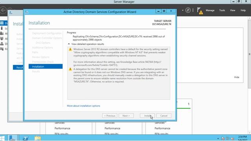The image size is (251, 141).
Task: Open Local Server icon in sidebar
Action: pyautogui.click(x=2, y=28)
